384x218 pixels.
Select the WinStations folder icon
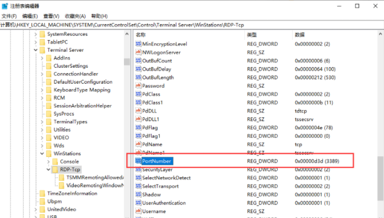[48, 154]
